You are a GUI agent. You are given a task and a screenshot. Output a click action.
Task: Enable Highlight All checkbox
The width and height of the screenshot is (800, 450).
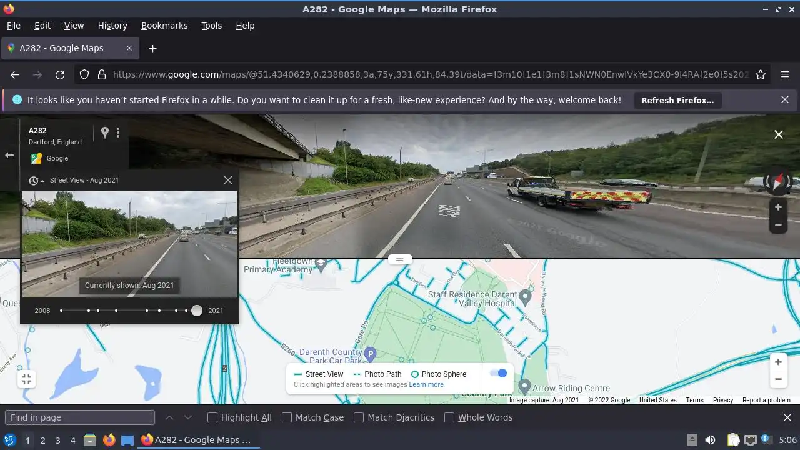point(212,417)
